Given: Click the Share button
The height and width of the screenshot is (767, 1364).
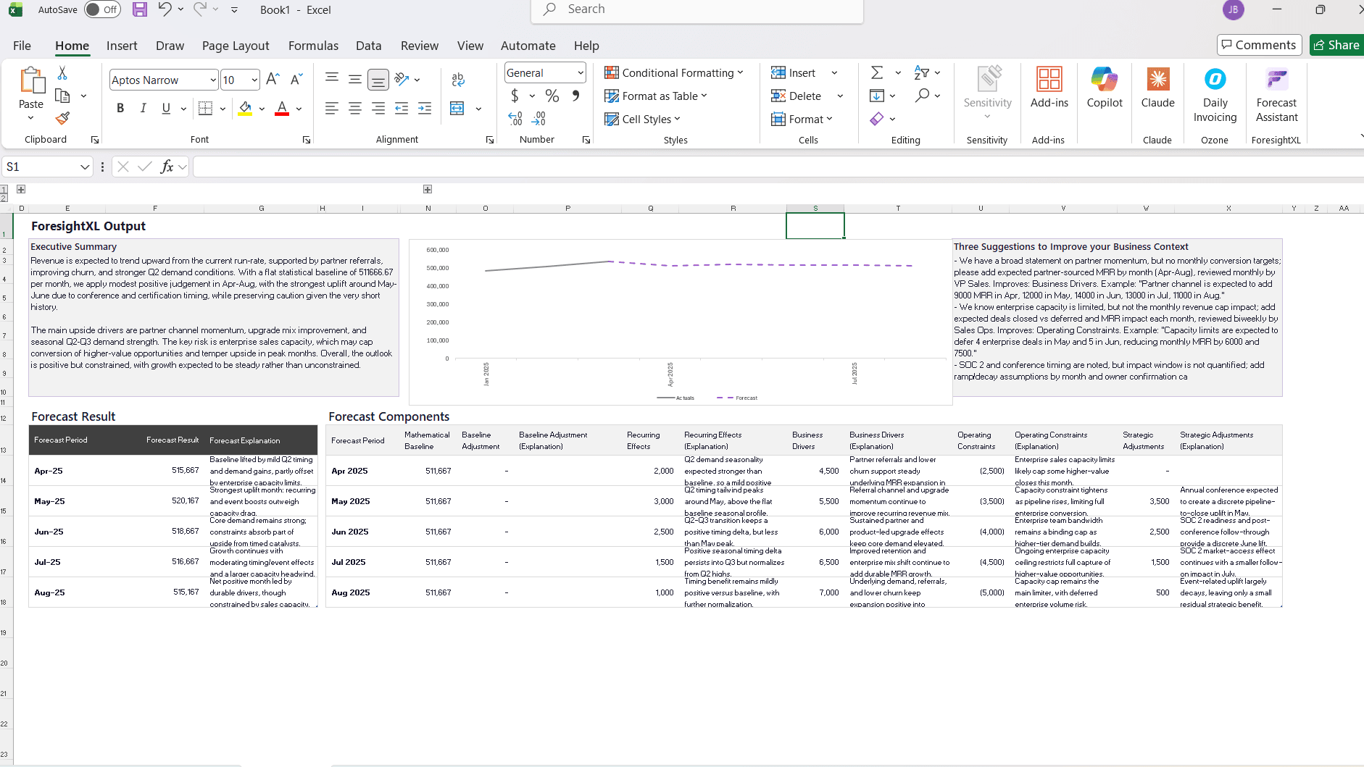Looking at the screenshot, I should click(1336, 45).
